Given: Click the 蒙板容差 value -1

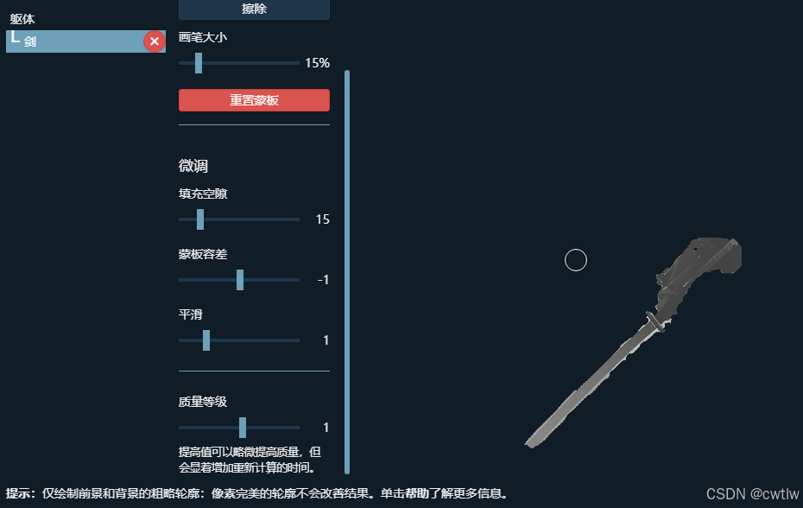Looking at the screenshot, I should [323, 280].
